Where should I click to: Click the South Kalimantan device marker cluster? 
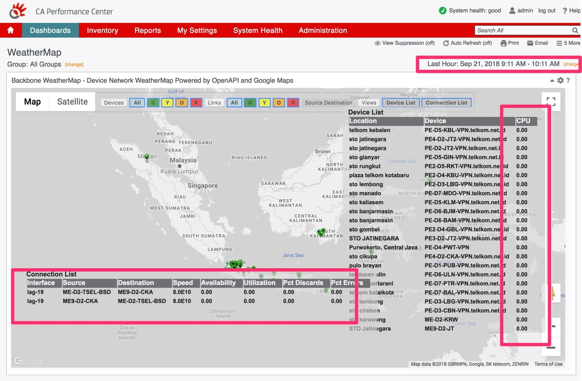pyautogui.click(x=321, y=232)
